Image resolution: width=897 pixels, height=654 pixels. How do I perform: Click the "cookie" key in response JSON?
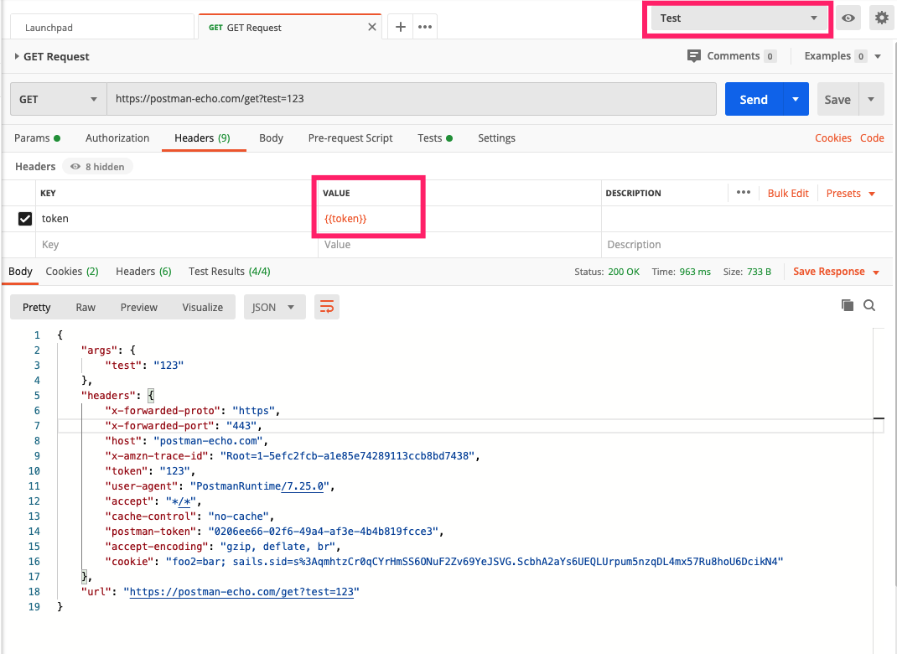(129, 562)
